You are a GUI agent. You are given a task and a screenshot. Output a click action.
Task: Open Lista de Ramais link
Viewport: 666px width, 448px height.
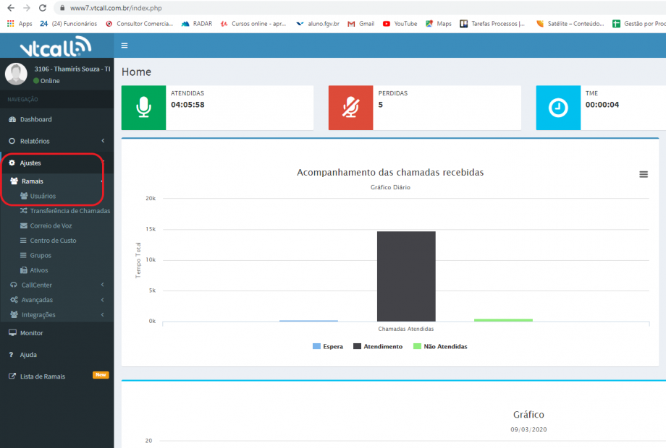pyautogui.click(x=42, y=376)
